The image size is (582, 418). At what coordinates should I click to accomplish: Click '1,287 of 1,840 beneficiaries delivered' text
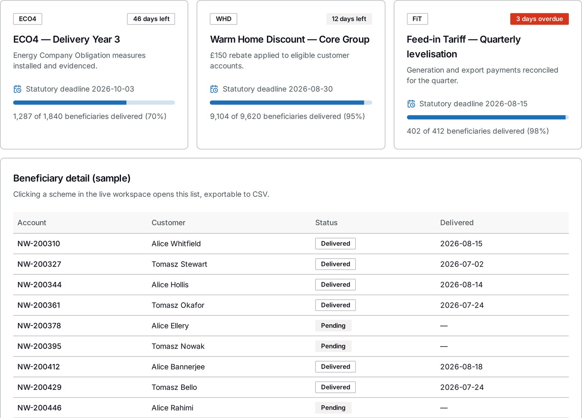coord(78,117)
